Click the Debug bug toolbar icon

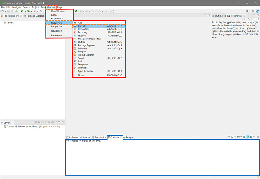coord(16,11)
